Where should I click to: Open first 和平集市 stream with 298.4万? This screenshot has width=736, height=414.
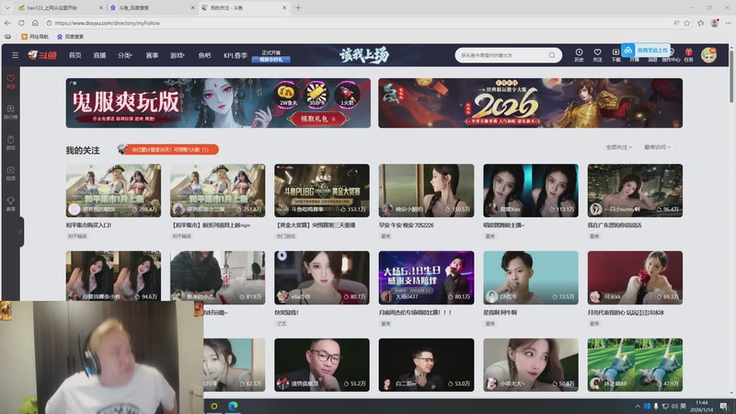(113, 190)
